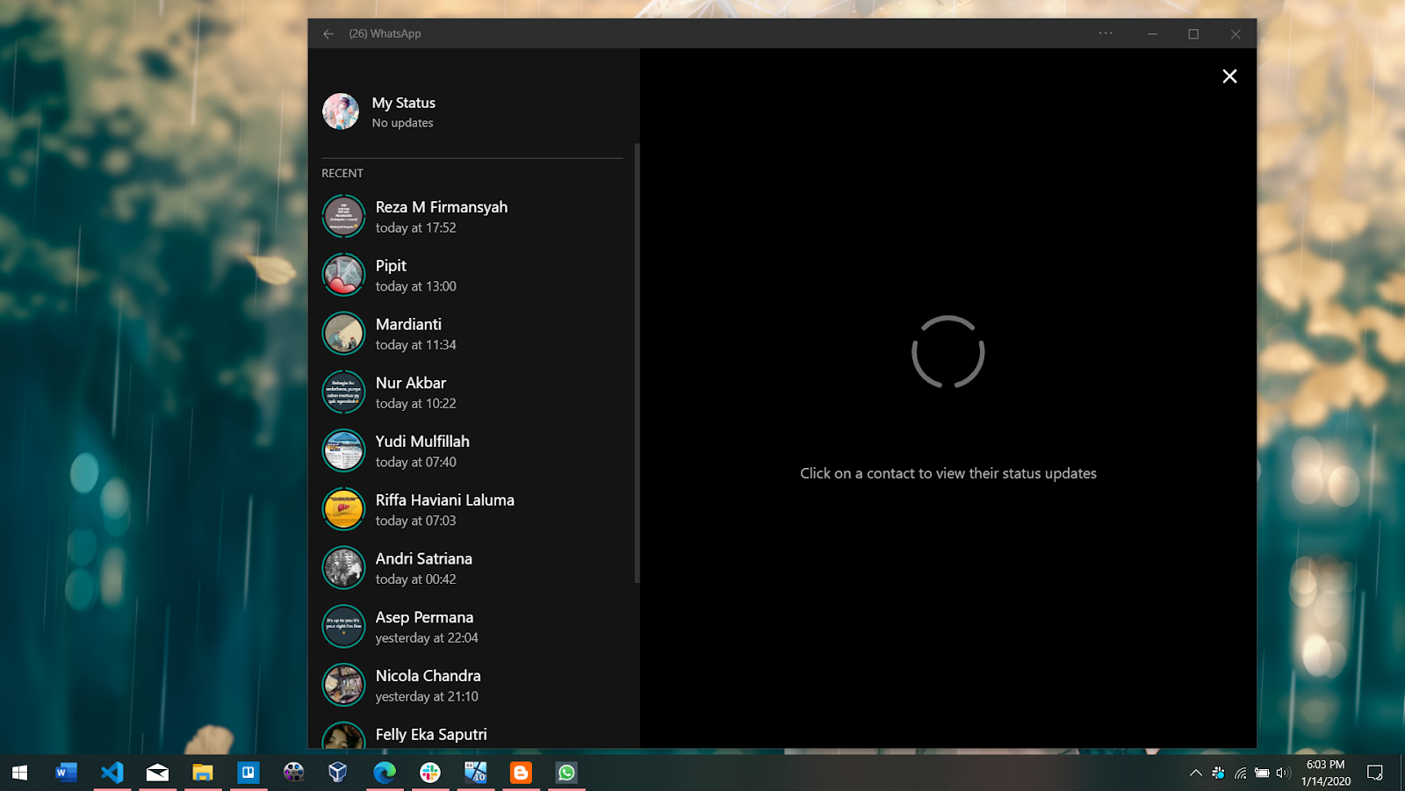Open the Windows Start menu
This screenshot has height=791, width=1405.
19,773
